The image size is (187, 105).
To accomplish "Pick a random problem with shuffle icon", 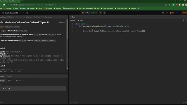I will coord(27,13).
